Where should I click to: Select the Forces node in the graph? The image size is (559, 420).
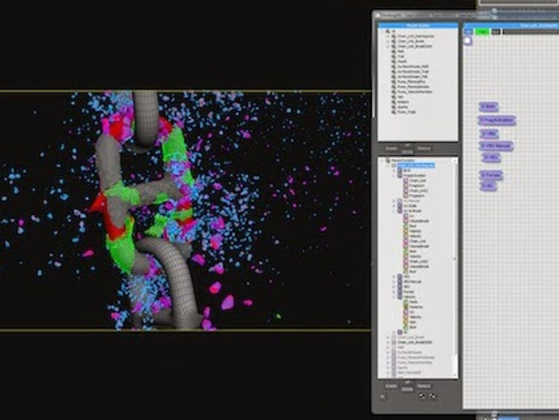[491, 175]
